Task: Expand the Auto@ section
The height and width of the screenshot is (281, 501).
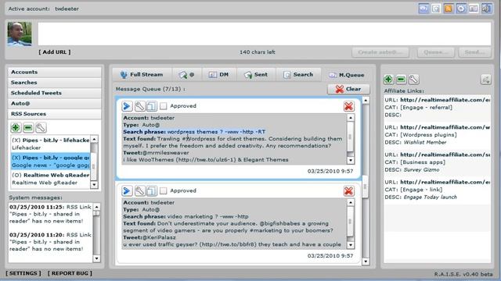Action: click(54, 104)
